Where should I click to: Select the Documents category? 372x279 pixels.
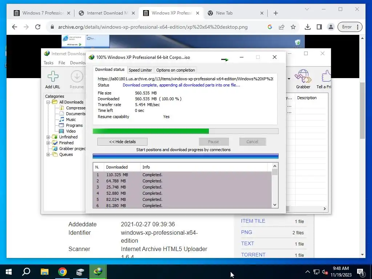click(x=72, y=114)
